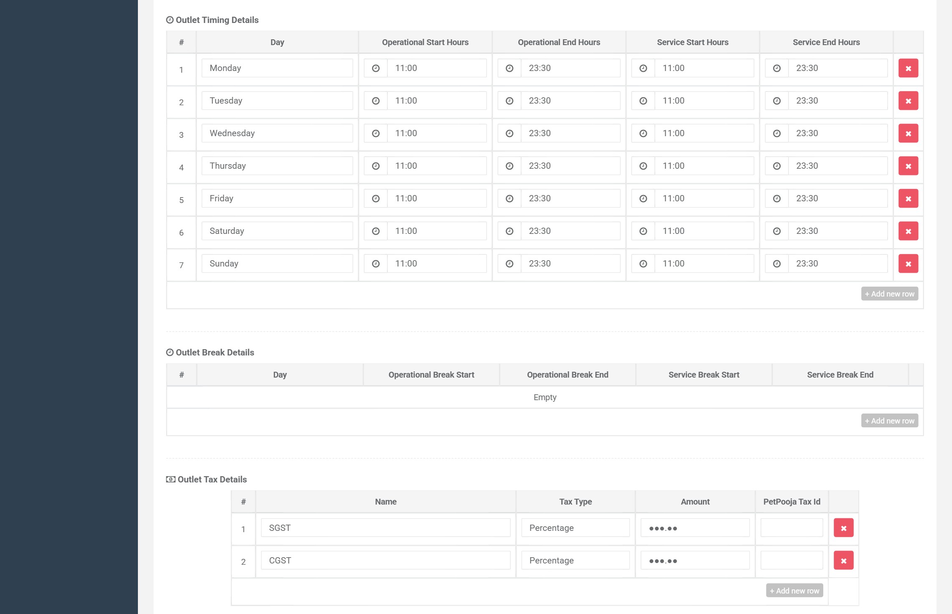Edit the SGST name field
Image resolution: width=952 pixels, height=614 pixels.
click(386, 528)
